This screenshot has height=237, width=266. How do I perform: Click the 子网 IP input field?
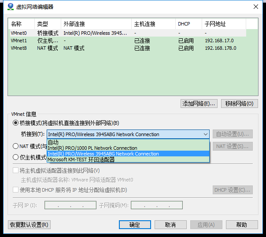coord(70,205)
